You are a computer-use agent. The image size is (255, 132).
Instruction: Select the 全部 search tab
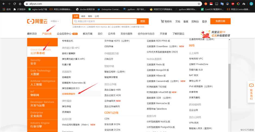(76, 16)
